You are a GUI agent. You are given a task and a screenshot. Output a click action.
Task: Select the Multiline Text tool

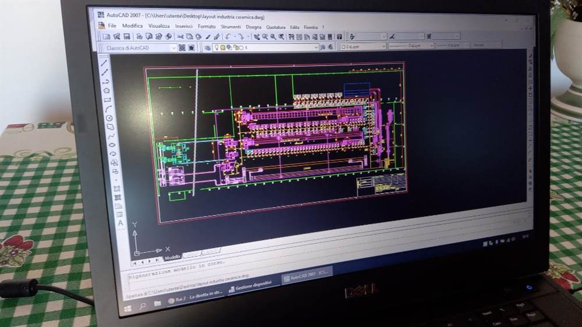120,223
